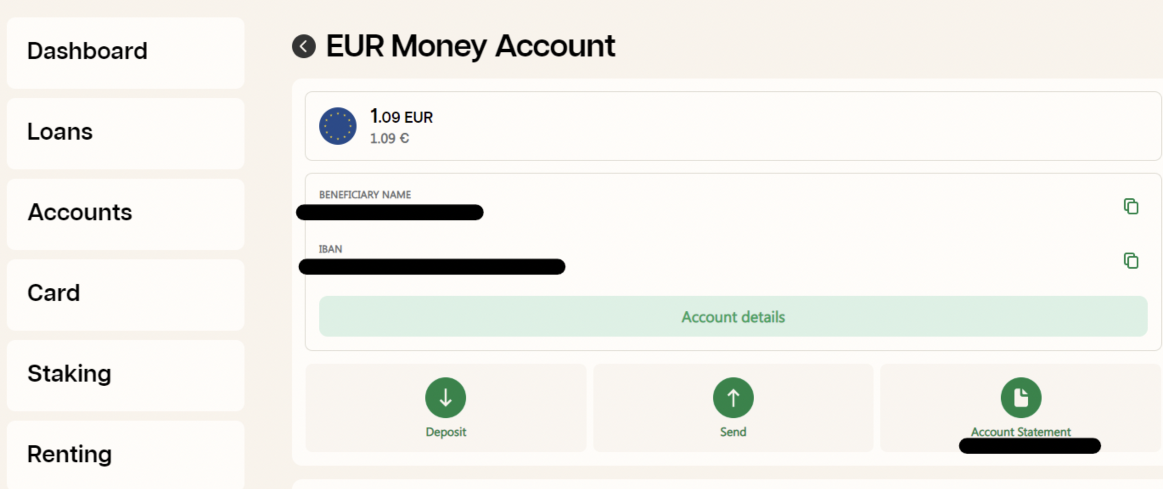Go to the Loans section
The width and height of the screenshot is (1163, 489).
pos(126,133)
